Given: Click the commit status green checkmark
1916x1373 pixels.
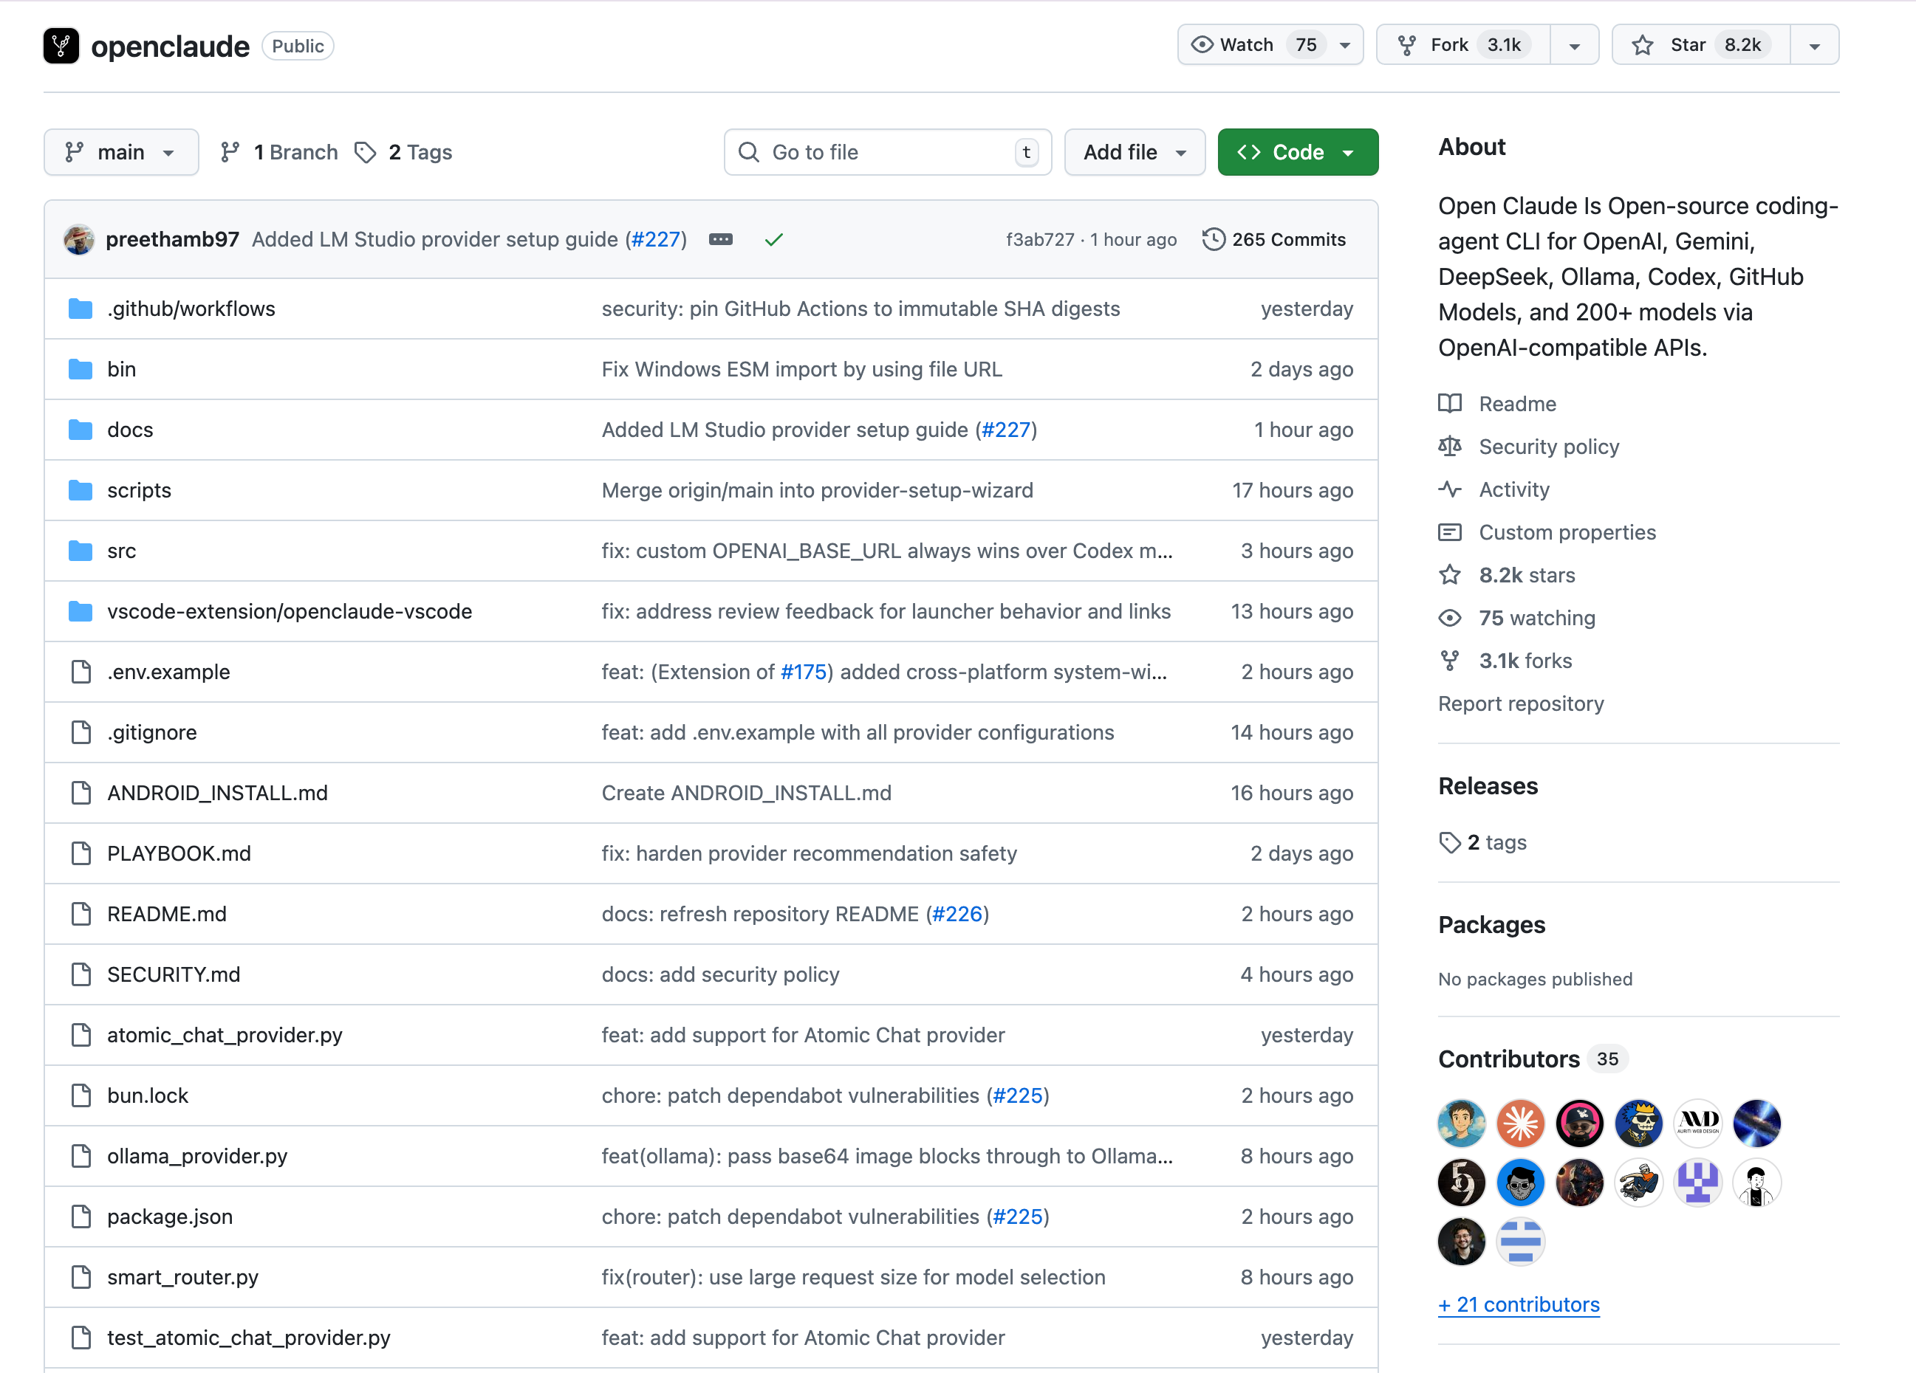Looking at the screenshot, I should click(773, 240).
